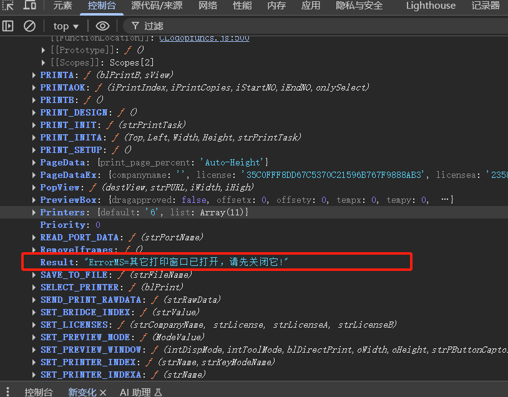Open the CLodopfuncs.js:500 source link
The image size is (508, 397).
204,38
